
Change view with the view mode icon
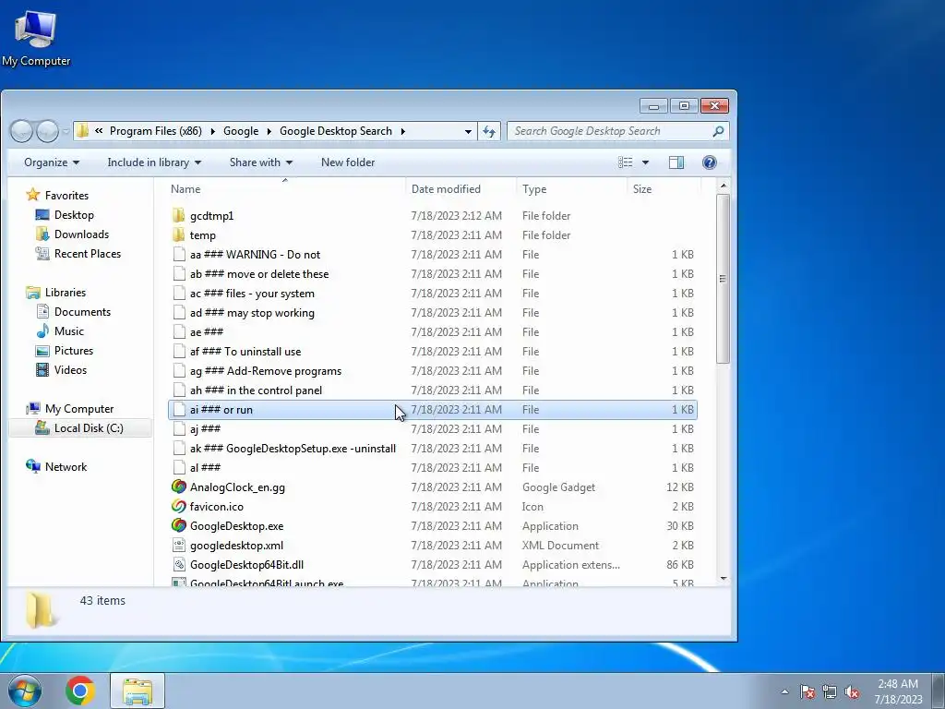[x=626, y=162]
